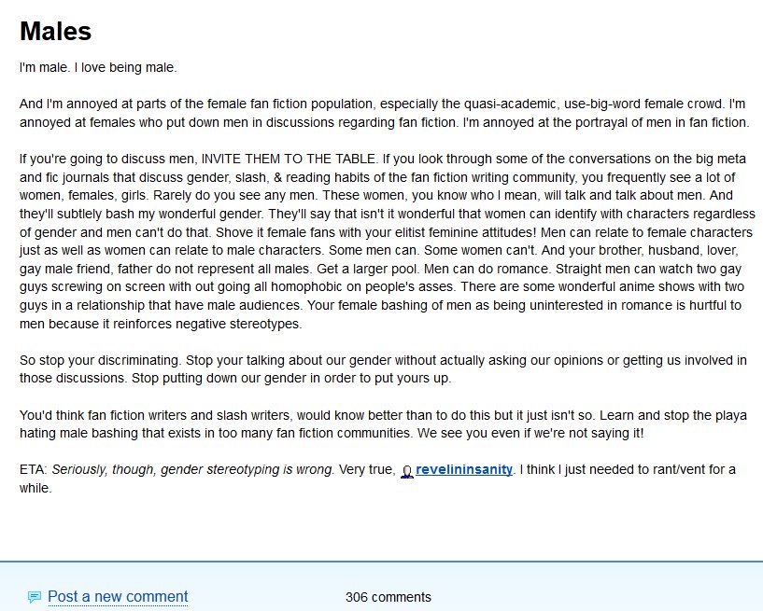Click the words Very true before the username
Image resolution: width=763 pixels, height=611 pixels.
(x=365, y=469)
